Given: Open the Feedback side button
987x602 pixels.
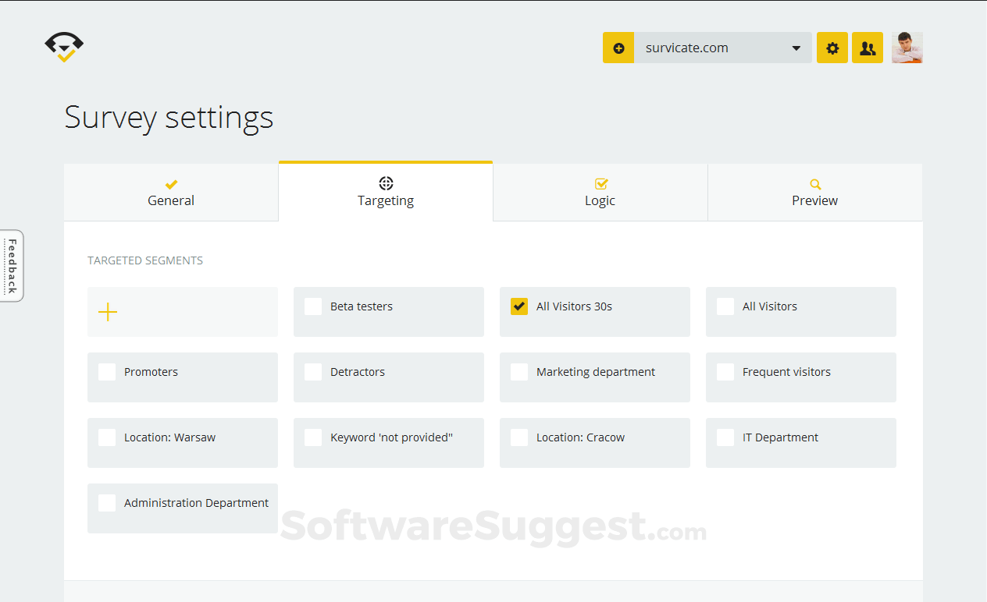Looking at the screenshot, I should coord(12,266).
